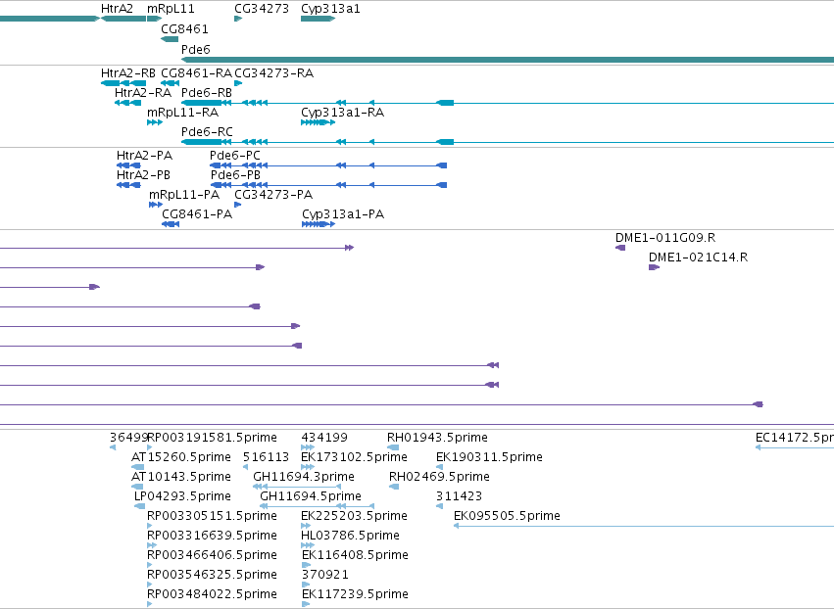
Task: Select the Pde6-RB transcript label
Action: click(207, 92)
